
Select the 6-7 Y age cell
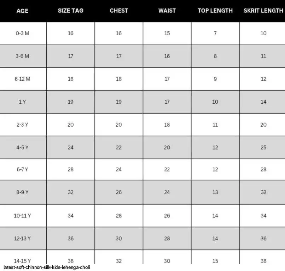[22, 169]
